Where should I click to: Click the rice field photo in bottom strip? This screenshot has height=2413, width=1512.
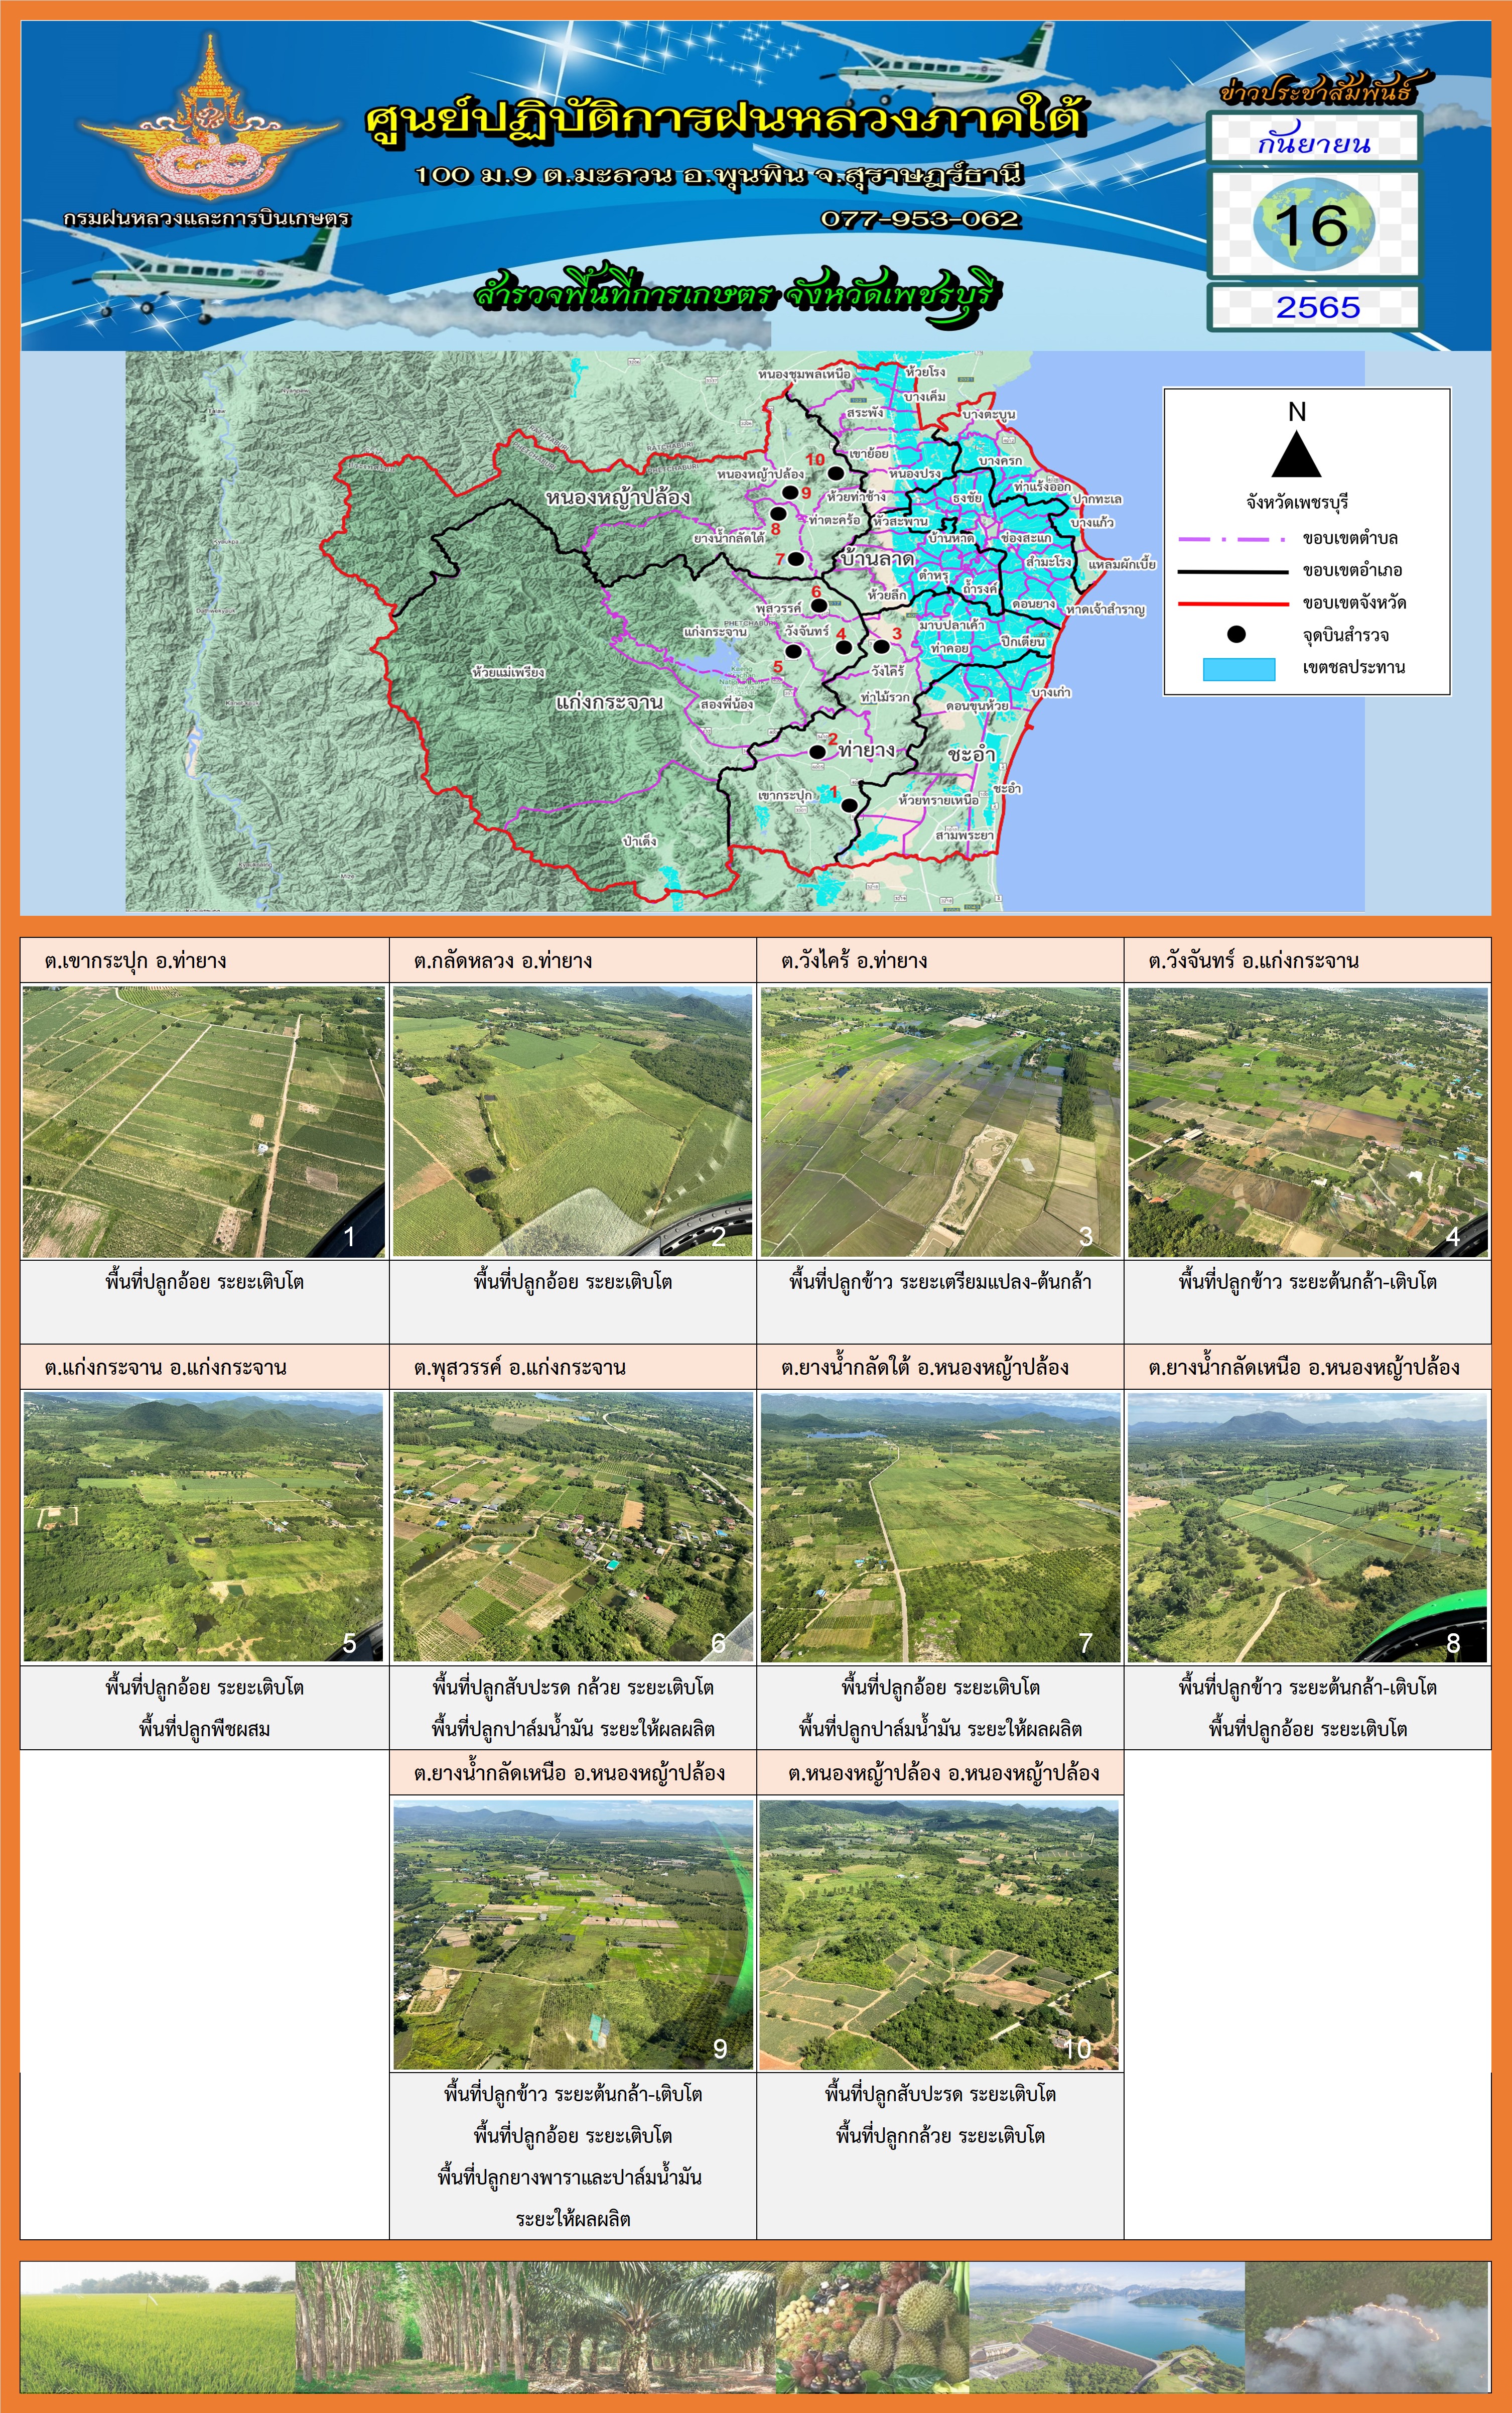[158, 2328]
